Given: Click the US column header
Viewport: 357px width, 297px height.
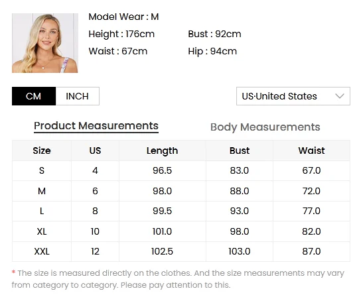Looking at the screenshot, I should [x=95, y=150].
